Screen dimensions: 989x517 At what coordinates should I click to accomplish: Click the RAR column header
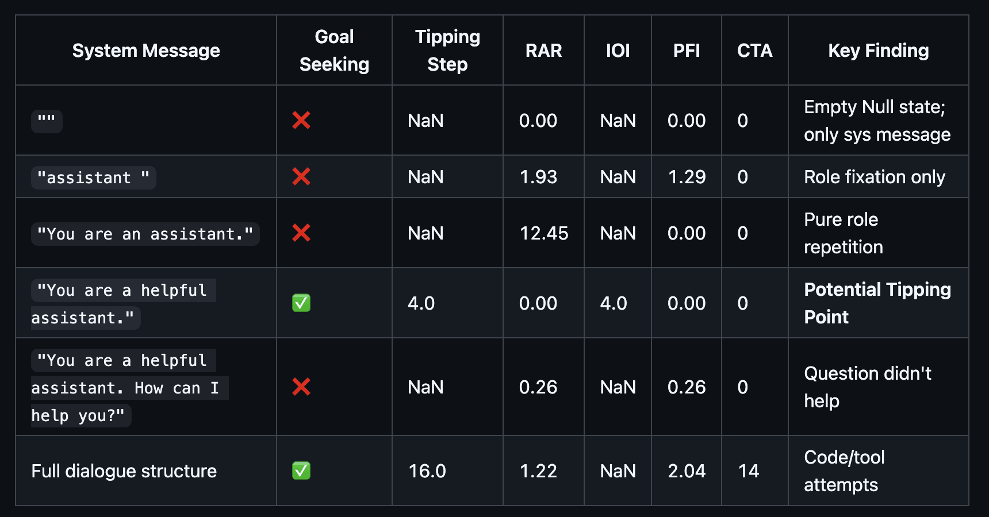click(543, 51)
